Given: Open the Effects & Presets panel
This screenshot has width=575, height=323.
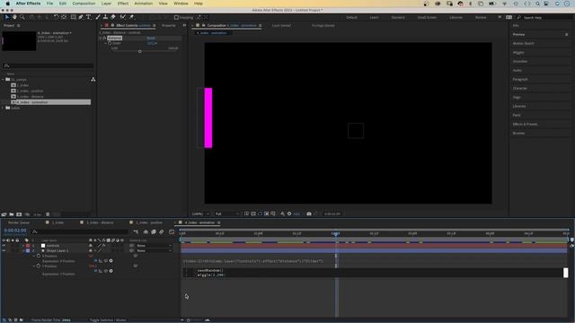Looking at the screenshot, I should 525,124.
